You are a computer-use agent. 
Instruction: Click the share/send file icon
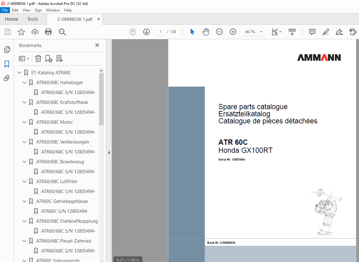click(353, 32)
